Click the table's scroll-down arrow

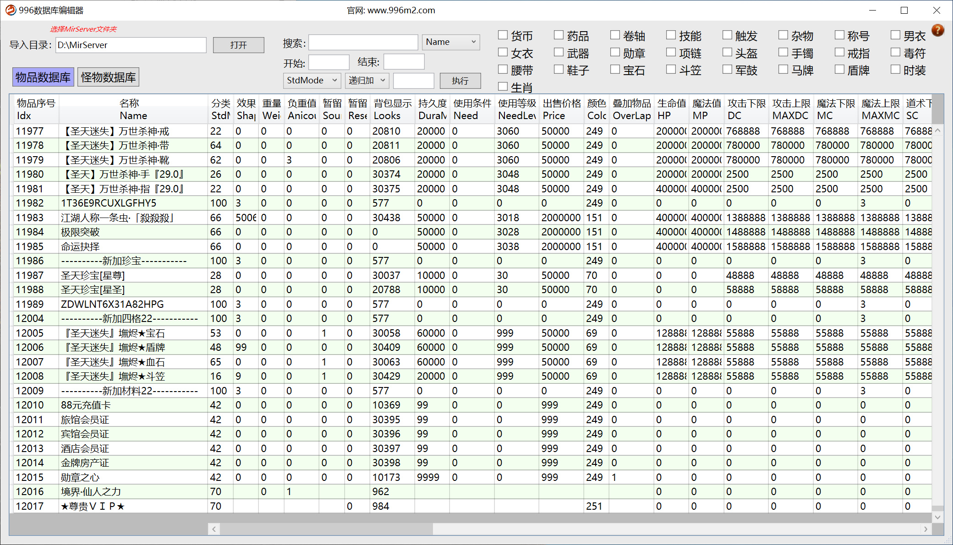pos(938,517)
